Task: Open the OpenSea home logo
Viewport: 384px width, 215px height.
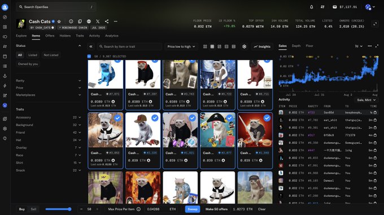Action: coord(5,7)
